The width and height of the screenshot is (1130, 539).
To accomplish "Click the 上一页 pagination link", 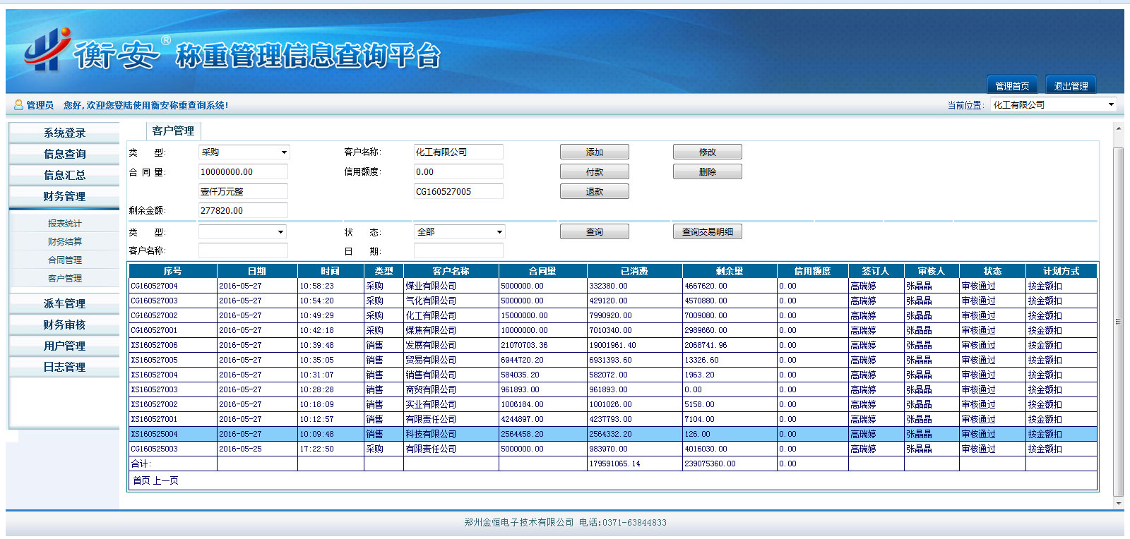I will click(166, 480).
